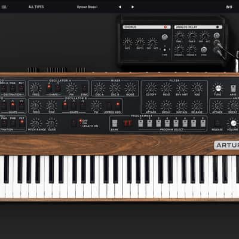Image resolution: width=239 pixels, height=239 pixels.
Task: Click the Filter Env Amt knob
Action: pyautogui.click(x=182, y=88)
